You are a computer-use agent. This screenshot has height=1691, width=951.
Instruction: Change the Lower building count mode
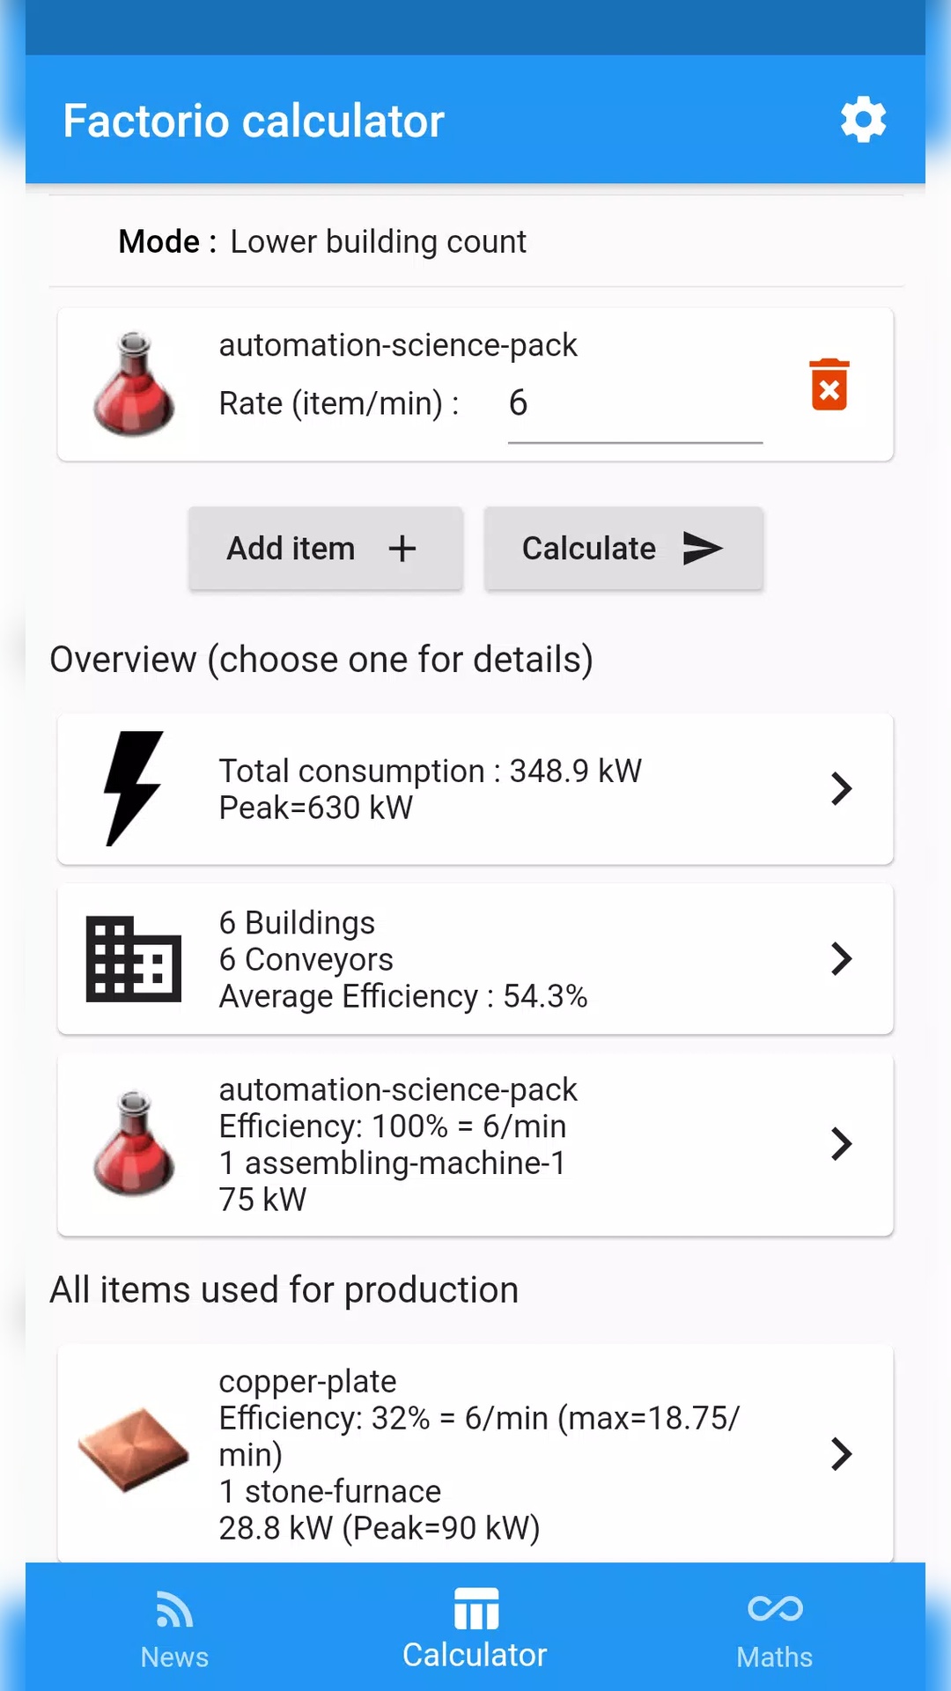click(378, 241)
